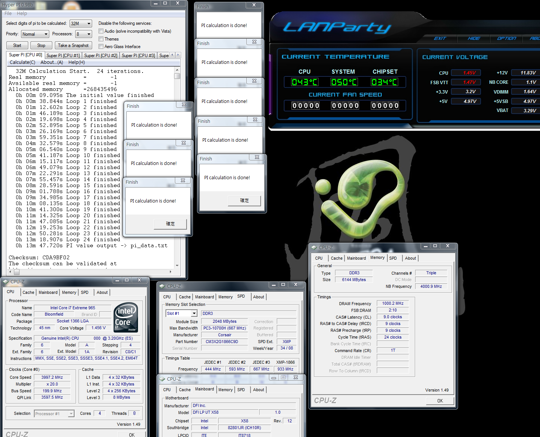Click scroll-up arrow in Hyper PI log

pyautogui.click(x=177, y=70)
